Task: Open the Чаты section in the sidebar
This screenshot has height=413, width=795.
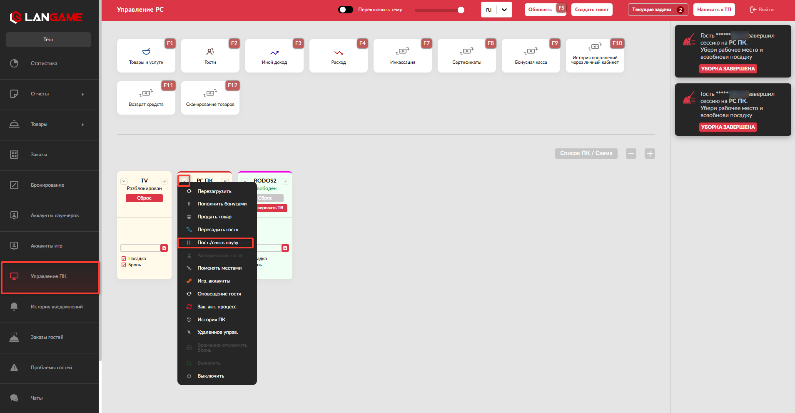Action: click(x=49, y=398)
